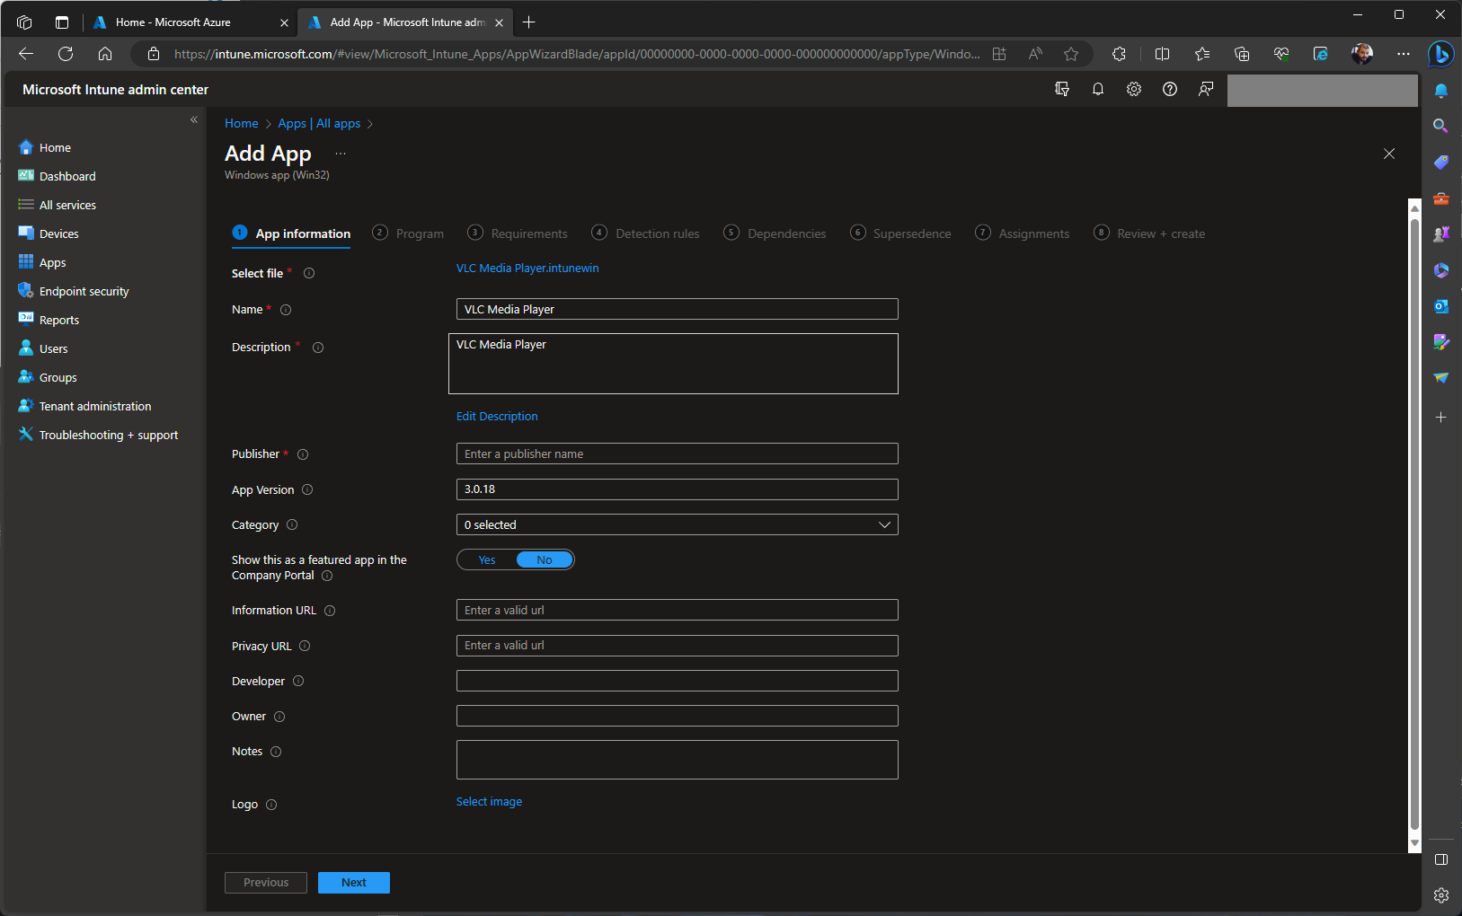Set featured app toggle to Yes
This screenshot has width=1462, height=916.
[x=487, y=559]
